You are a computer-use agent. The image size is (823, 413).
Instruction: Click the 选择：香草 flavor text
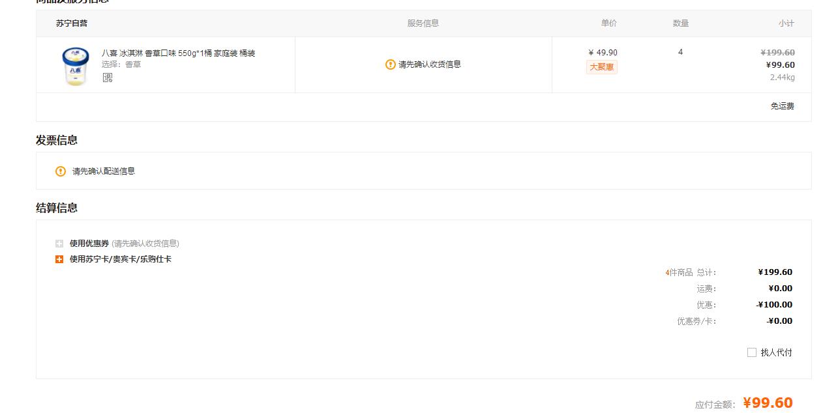(121, 64)
